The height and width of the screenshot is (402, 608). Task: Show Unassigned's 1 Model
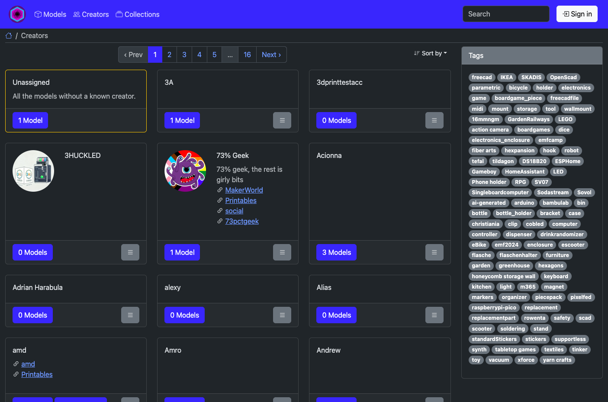point(30,120)
